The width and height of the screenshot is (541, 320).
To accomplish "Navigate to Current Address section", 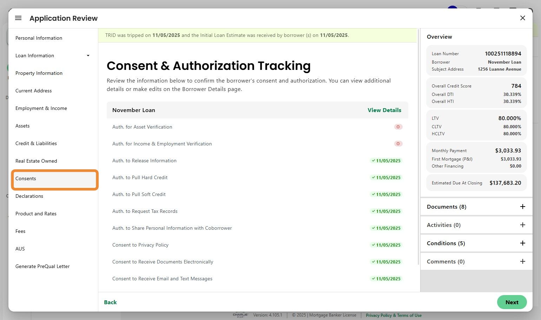I will (x=33, y=91).
